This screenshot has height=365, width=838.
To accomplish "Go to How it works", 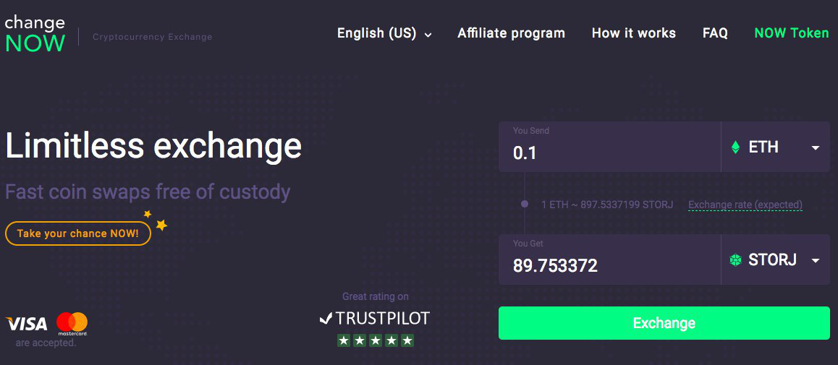I will pos(633,33).
